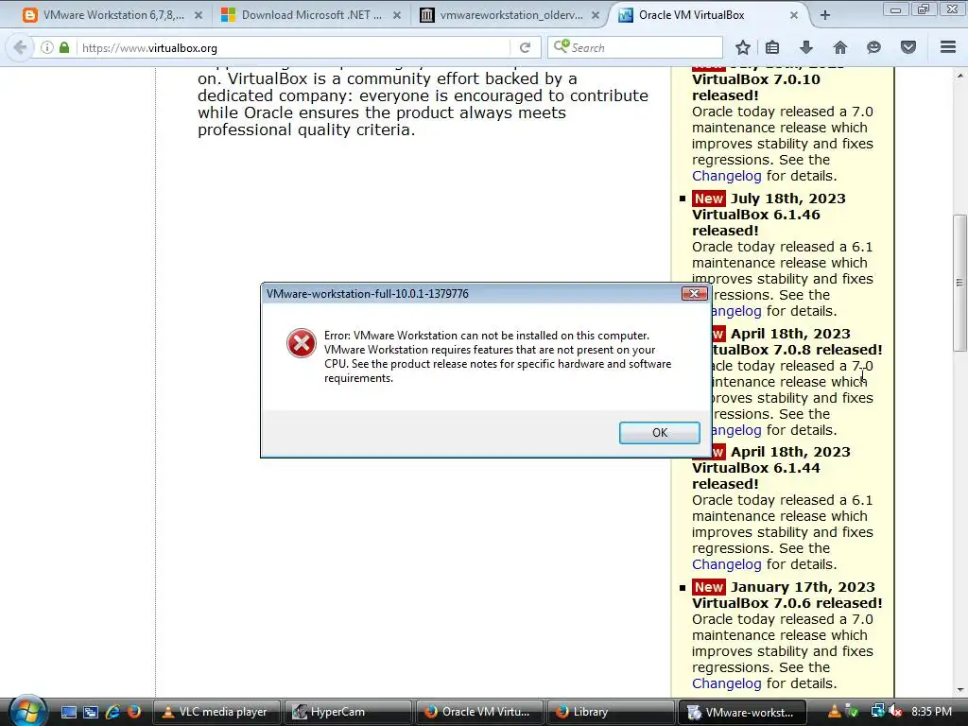Open the Windows Start orb

point(27,711)
